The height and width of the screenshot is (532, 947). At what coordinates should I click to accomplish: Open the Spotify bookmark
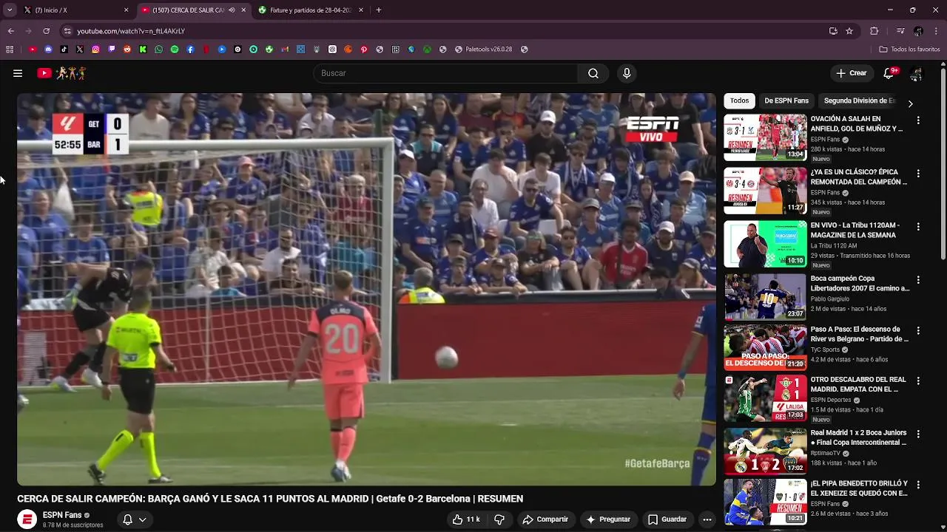(175, 50)
